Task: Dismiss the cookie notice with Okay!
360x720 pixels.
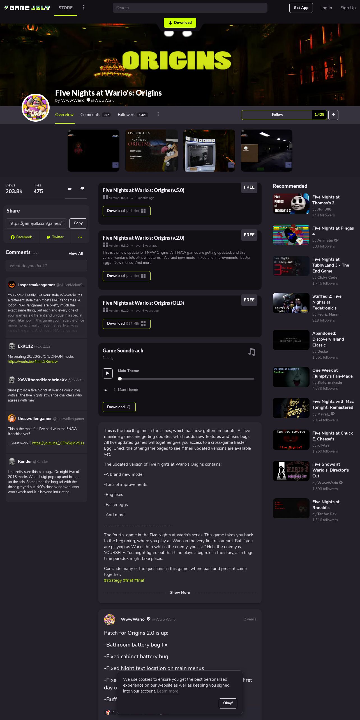Action: [x=228, y=703]
